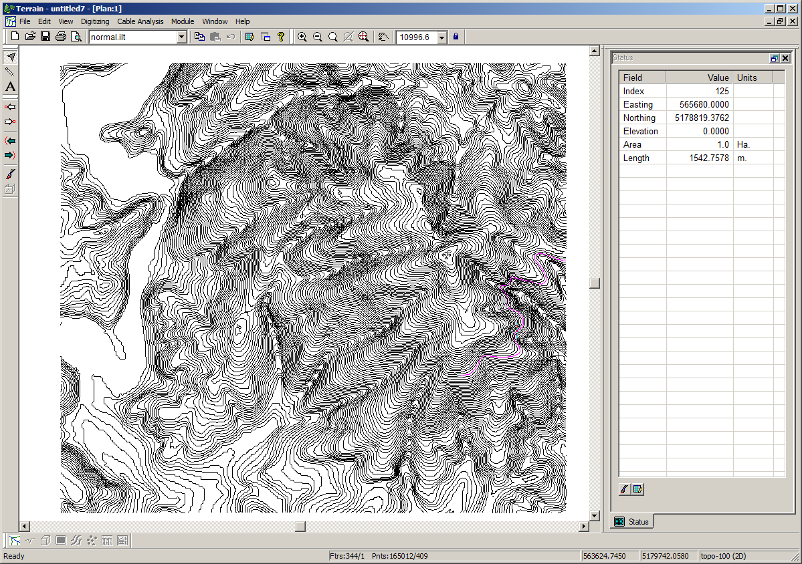802x564 pixels.
Task: Toggle the pan hand tool
Action: pos(384,37)
